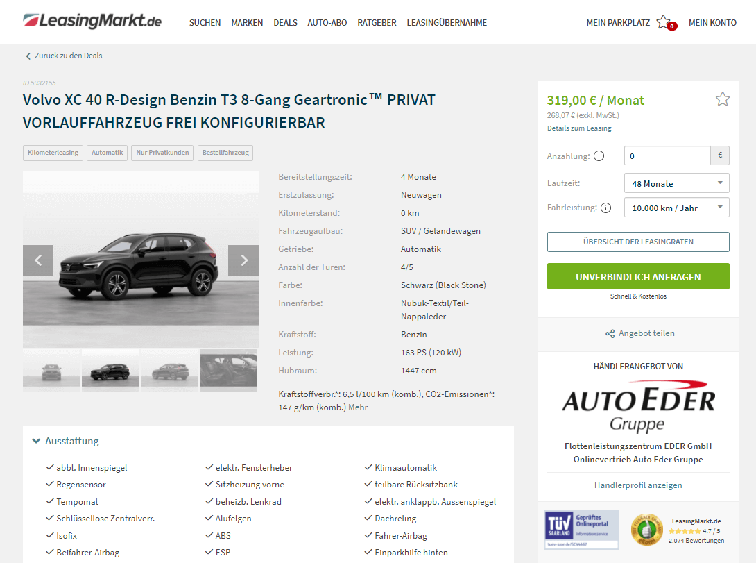Screen dimensions: 756x563
Task: Click ÜBERSICHT DER LEASINGRATEN button
Action: [638, 242]
